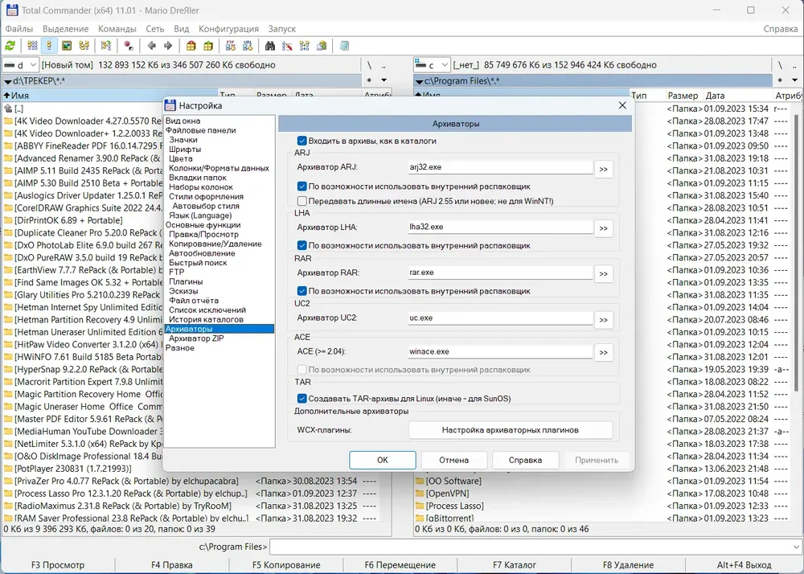This screenshot has width=804, height=574.
Task: Toggle 'Входить в архивы, как в каталоги' checkbox
Action: pos(302,141)
